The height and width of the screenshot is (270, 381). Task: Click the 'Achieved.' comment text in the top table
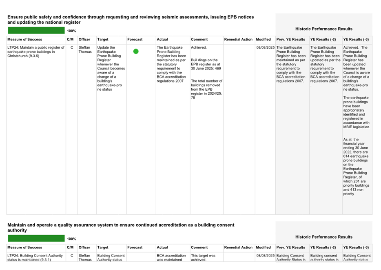199,48
